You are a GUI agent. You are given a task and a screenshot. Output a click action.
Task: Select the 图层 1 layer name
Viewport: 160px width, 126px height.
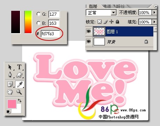coord(112,31)
